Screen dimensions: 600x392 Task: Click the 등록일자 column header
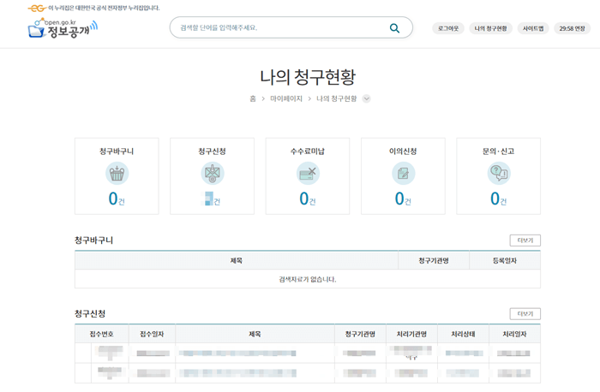(505, 260)
